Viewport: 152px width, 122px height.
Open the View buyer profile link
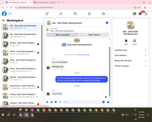pyautogui.click(x=84, y=55)
